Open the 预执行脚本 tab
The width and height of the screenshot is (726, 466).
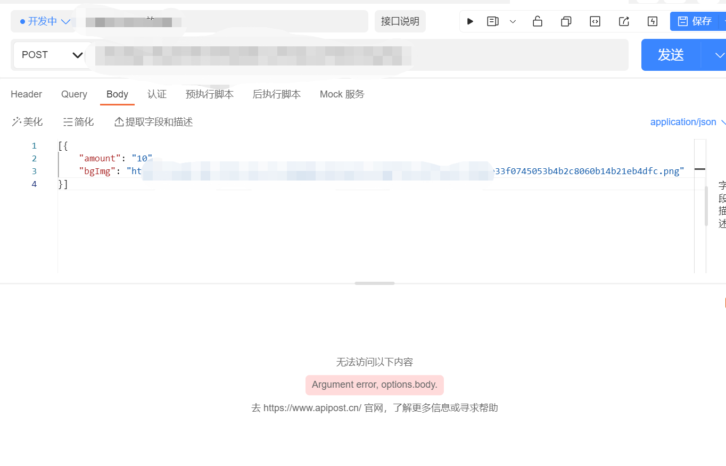pos(210,94)
